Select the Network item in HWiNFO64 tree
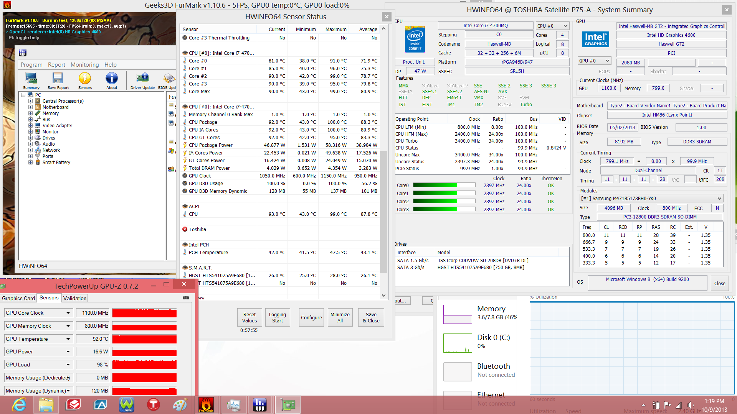Screen dimensions: 737x414 pos(51,150)
